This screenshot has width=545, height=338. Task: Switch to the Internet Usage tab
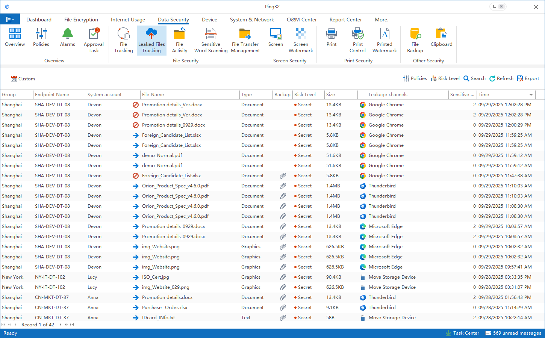click(x=128, y=20)
